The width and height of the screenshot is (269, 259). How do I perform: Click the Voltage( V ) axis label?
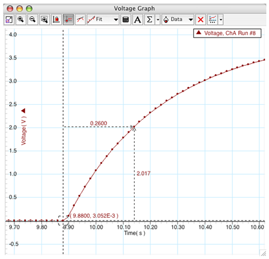click(x=24, y=131)
